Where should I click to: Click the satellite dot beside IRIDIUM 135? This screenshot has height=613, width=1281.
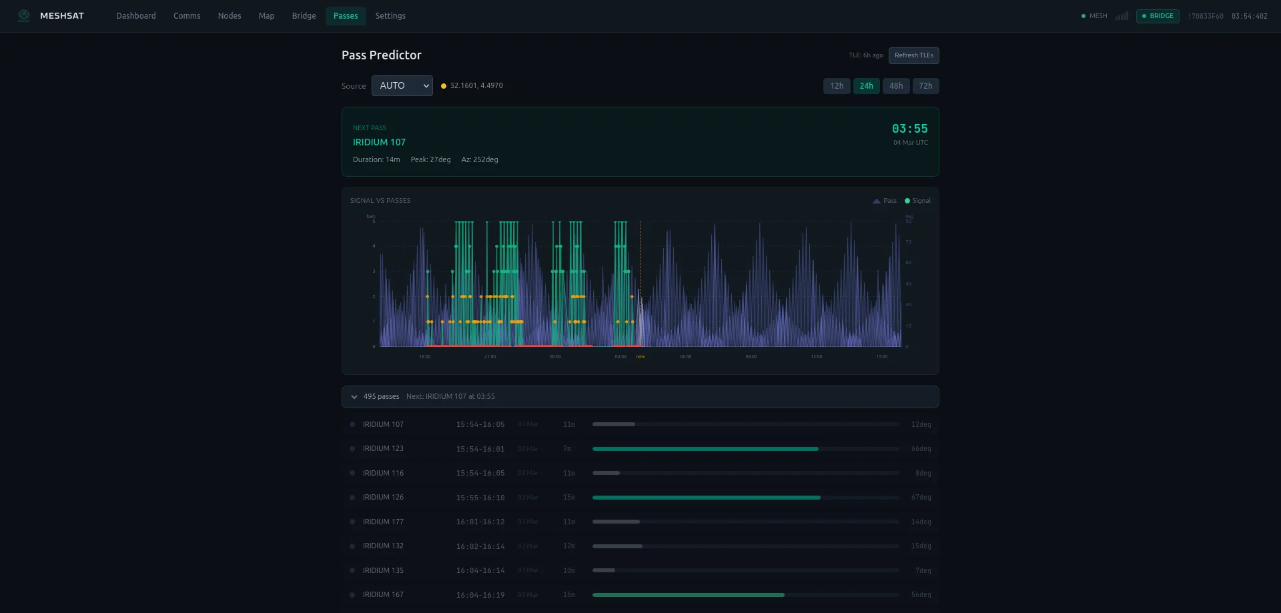353,571
